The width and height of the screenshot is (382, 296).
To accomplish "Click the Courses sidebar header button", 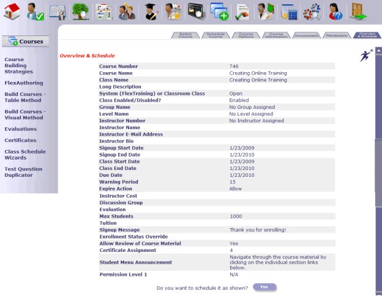I will pyautogui.click(x=25, y=42).
